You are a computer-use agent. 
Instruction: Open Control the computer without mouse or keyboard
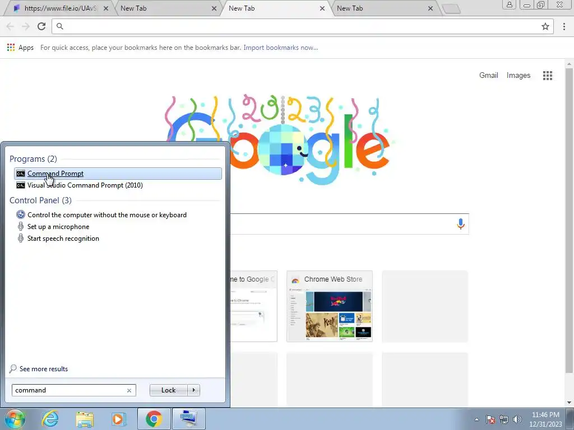point(107,215)
